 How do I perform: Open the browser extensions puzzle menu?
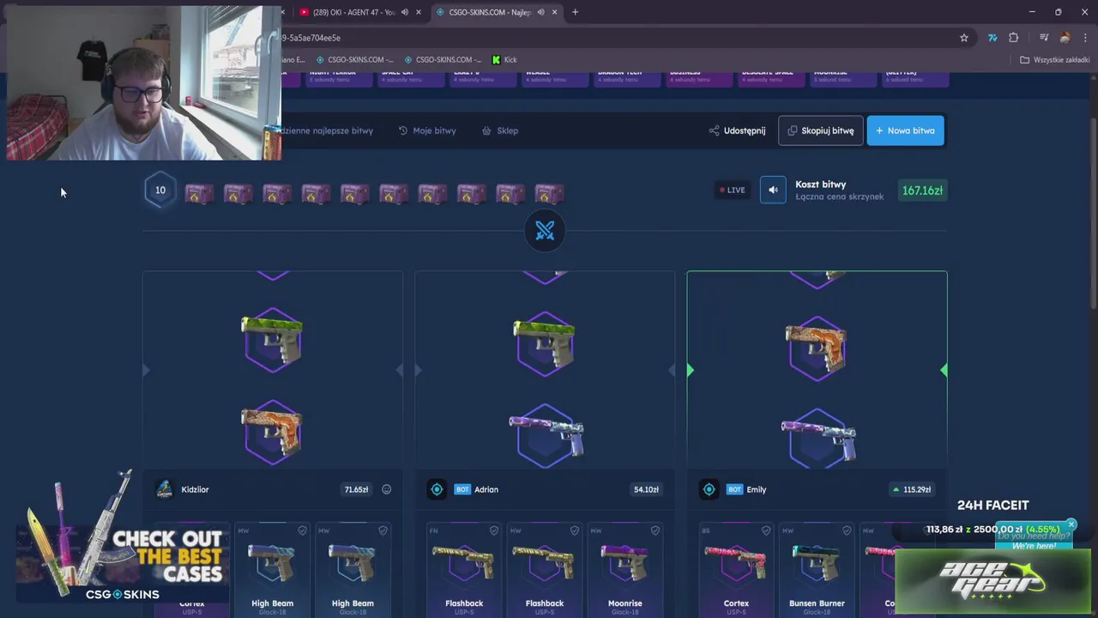1014,38
